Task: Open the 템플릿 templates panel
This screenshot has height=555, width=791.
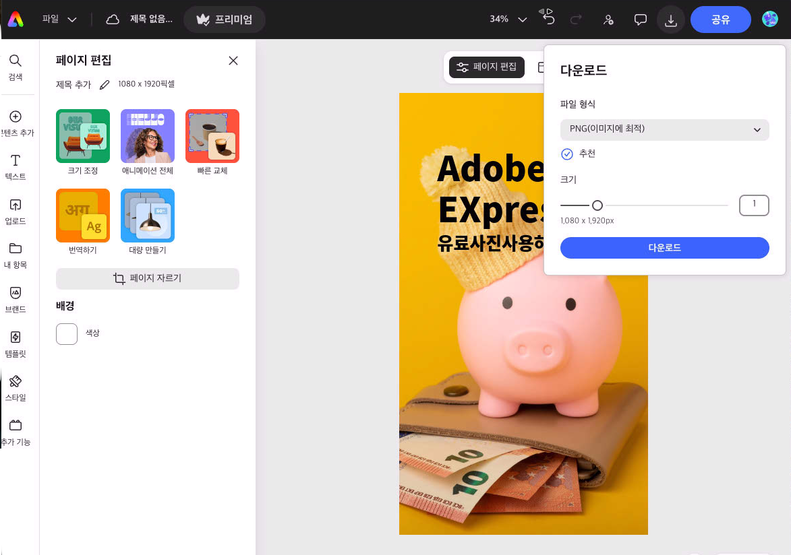Action: click(16, 344)
